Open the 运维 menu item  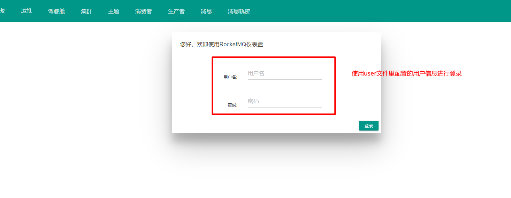[x=26, y=10]
